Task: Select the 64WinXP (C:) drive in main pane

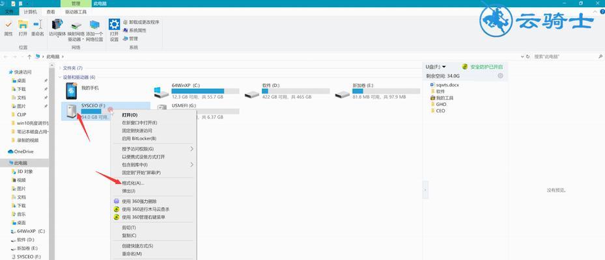Action: click(197, 91)
